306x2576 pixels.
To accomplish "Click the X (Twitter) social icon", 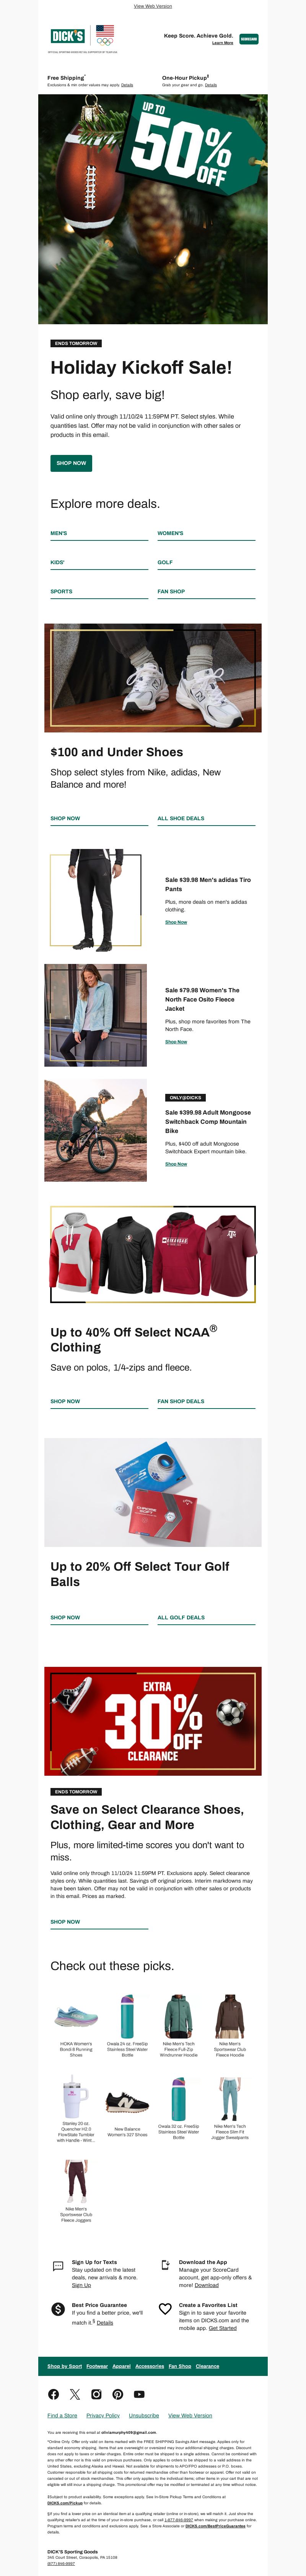I will point(75,2394).
